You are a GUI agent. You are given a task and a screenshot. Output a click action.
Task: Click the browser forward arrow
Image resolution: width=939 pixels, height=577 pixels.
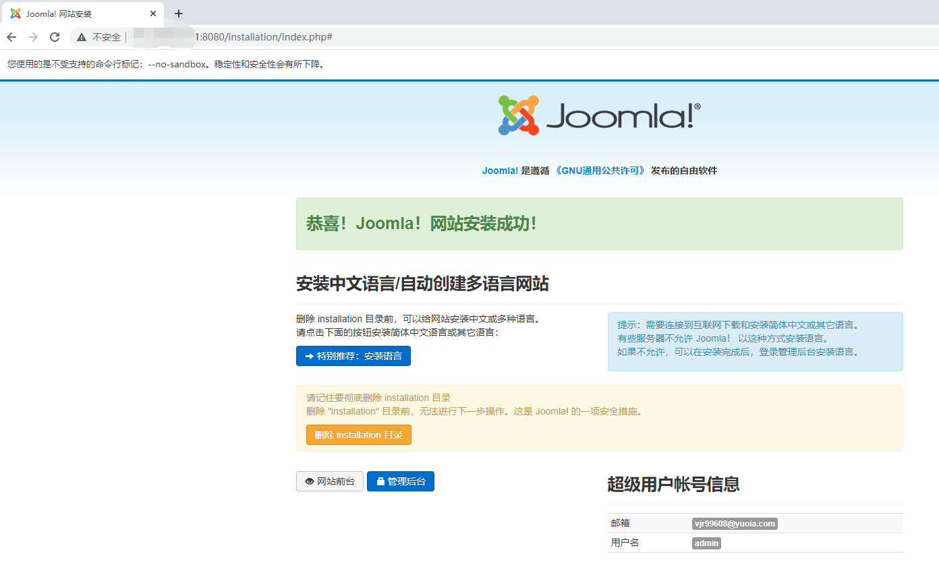click(32, 37)
